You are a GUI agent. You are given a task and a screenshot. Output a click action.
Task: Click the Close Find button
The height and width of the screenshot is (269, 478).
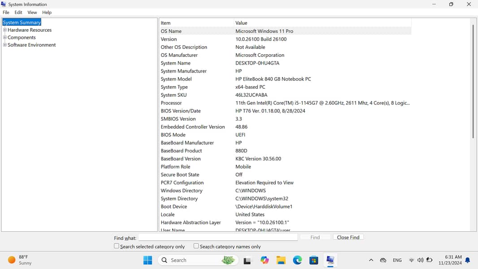coord(348,237)
